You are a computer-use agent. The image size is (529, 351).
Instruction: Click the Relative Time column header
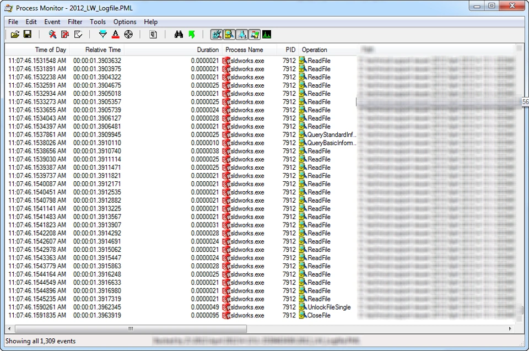97,50
